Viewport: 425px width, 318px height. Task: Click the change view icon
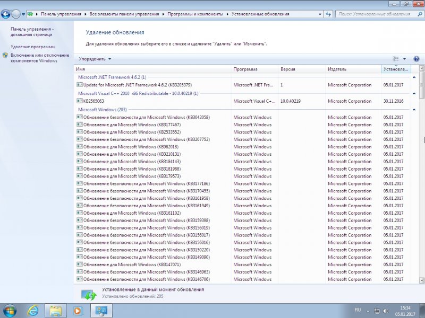[x=396, y=59]
